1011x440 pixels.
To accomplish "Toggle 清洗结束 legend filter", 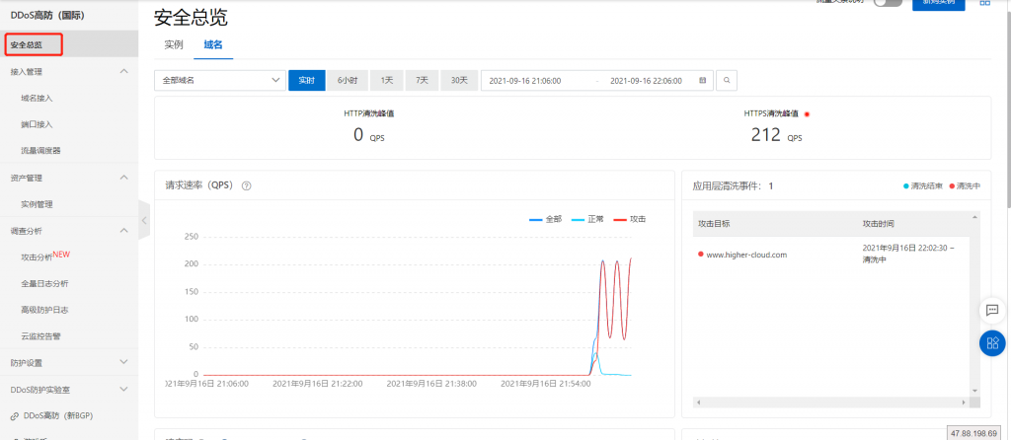I will point(923,185).
